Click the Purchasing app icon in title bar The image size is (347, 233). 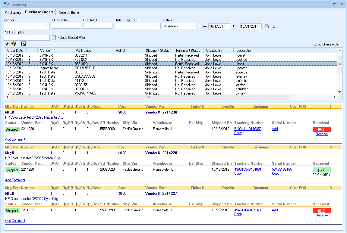click(x=4, y=5)
